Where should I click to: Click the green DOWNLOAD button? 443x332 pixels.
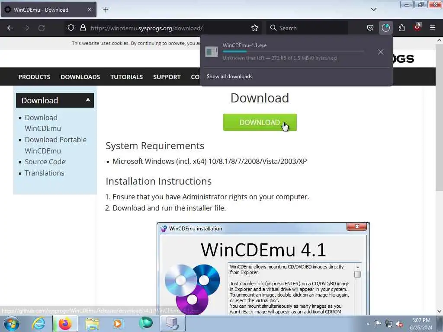pyautogui.click(x=260, y=122)
